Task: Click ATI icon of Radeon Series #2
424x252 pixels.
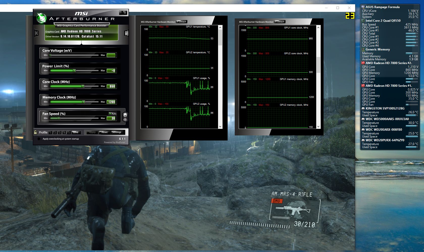Action: [x=363, y=63]
